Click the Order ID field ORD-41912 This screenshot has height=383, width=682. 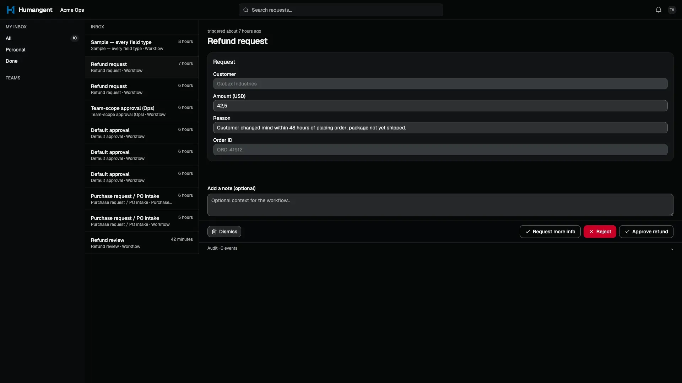[440, 150]
